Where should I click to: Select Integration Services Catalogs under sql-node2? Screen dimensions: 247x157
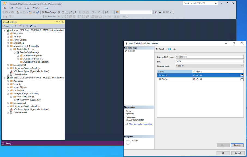pos(27,106)
